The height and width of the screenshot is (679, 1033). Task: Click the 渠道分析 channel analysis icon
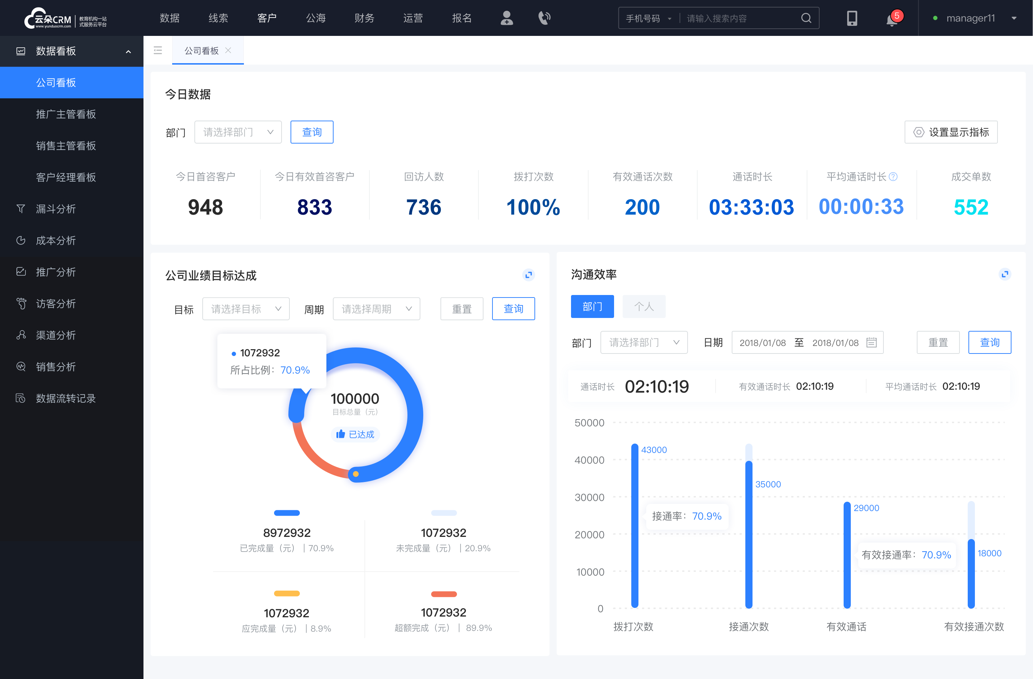point(21,333)
